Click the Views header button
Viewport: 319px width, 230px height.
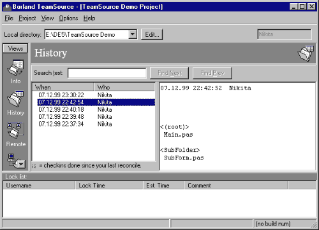pos(15,48)
